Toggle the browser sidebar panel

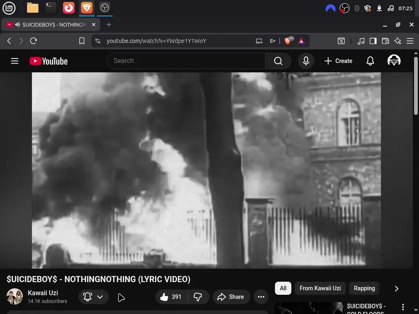click(x=373, y=41)
